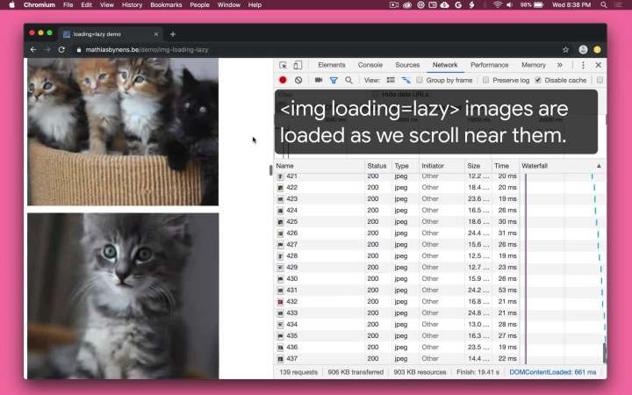Click the record network log button

(x=283, y=80)
